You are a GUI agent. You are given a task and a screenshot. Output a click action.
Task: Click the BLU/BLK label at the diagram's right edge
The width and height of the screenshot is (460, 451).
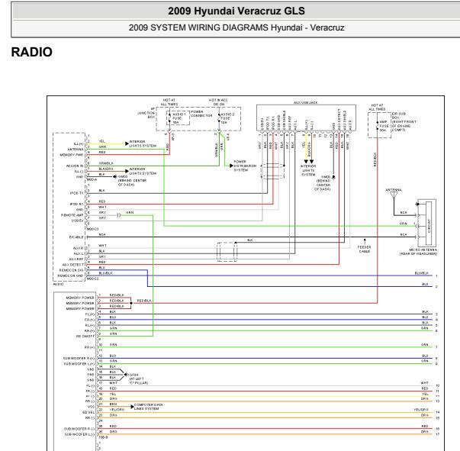click(421, 273)
